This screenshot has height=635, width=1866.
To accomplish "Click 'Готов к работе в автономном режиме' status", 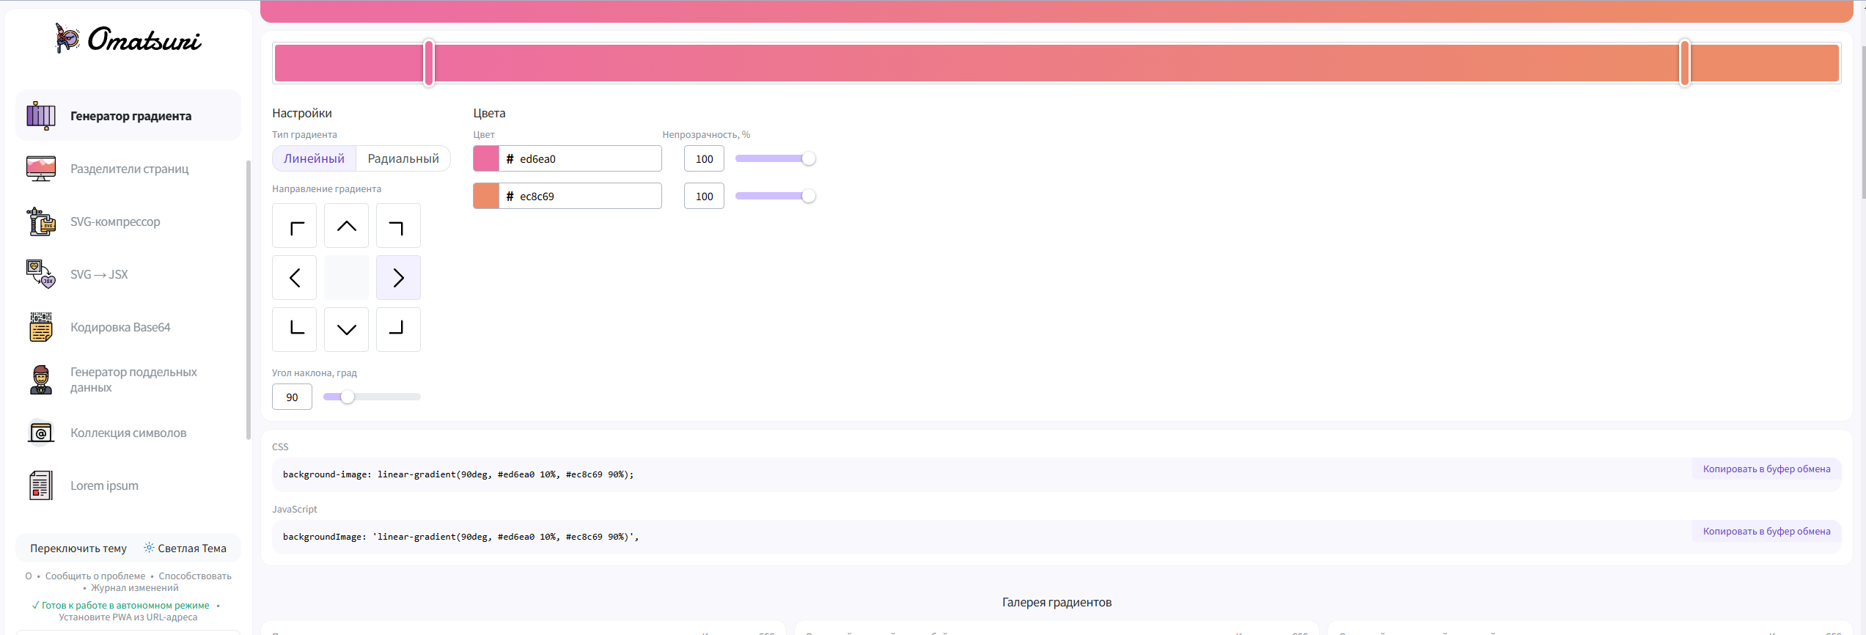I will click(x=121, y=606).
